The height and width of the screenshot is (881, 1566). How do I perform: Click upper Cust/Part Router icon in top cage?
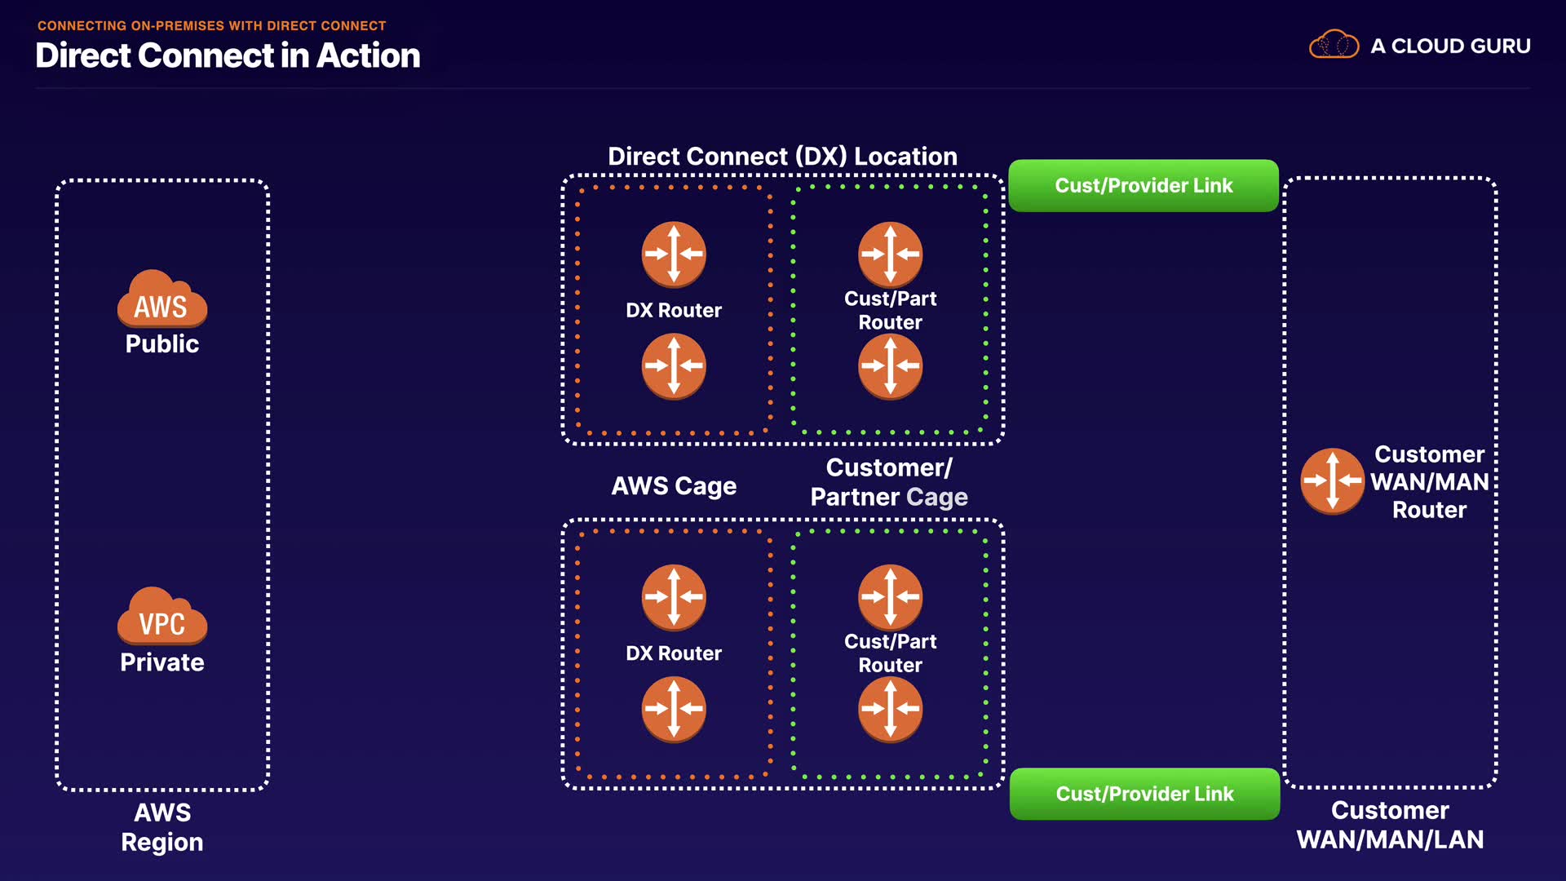tap(890, 255)
